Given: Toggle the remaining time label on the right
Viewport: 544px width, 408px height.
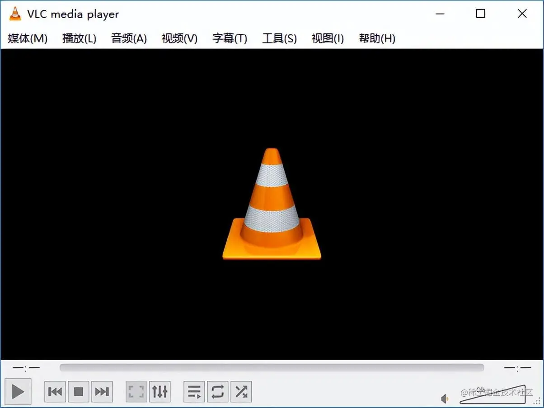Looking at the screenshot, I should point(518,368).
